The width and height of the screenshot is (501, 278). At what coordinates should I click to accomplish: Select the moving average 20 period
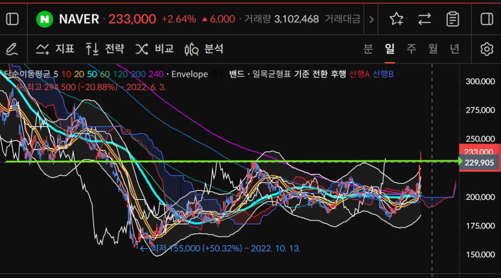tap(79, 74)
